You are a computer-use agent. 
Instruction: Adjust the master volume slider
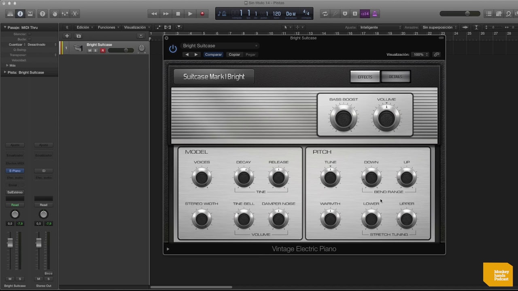point(460,14)
